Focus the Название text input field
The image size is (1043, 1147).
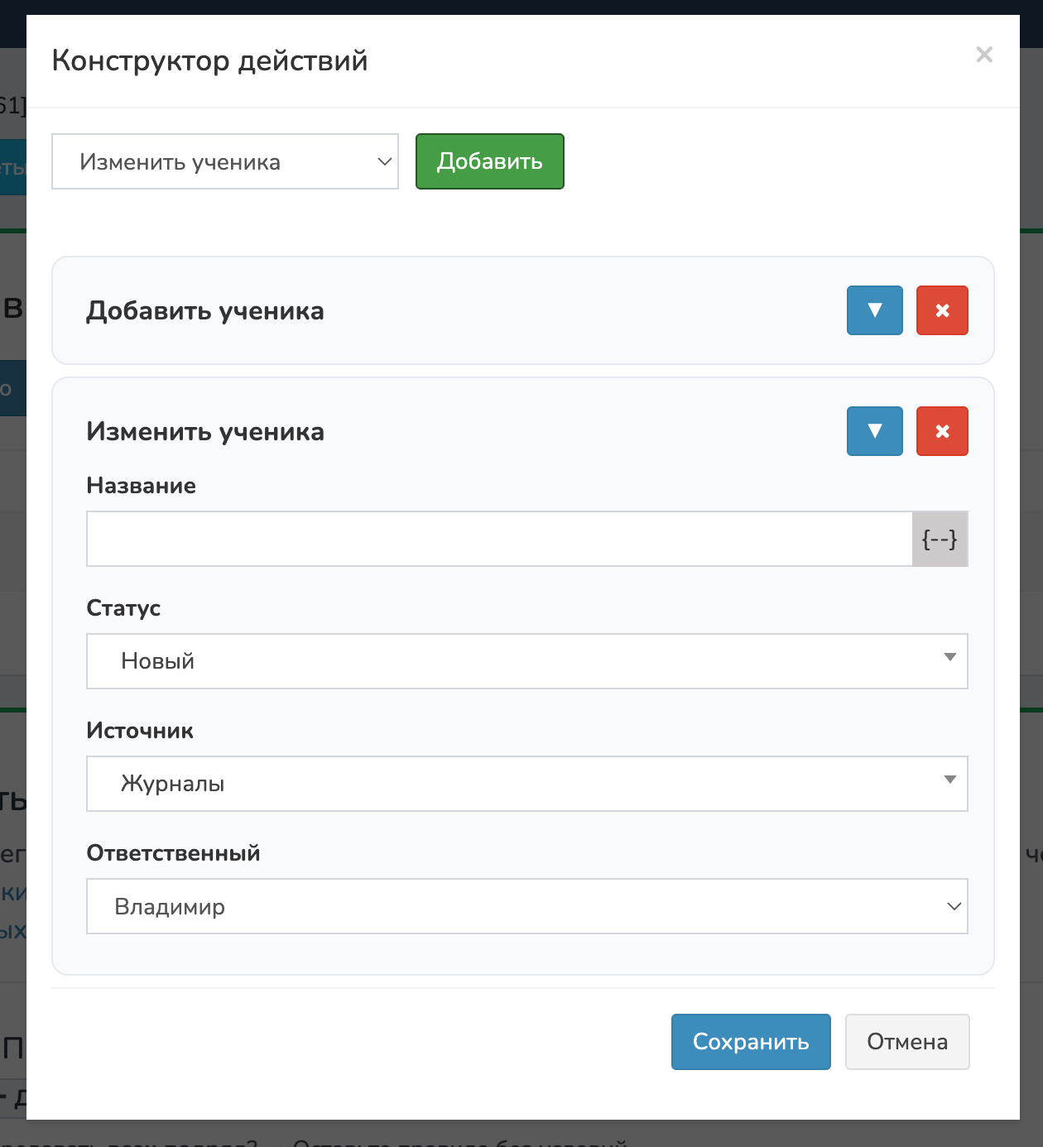click(x=499, y=539)
